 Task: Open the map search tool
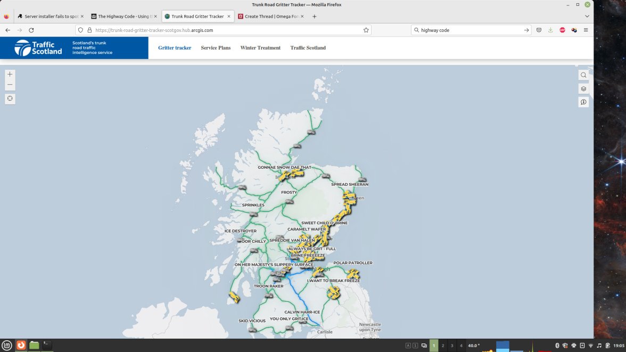tap(583, 75)
